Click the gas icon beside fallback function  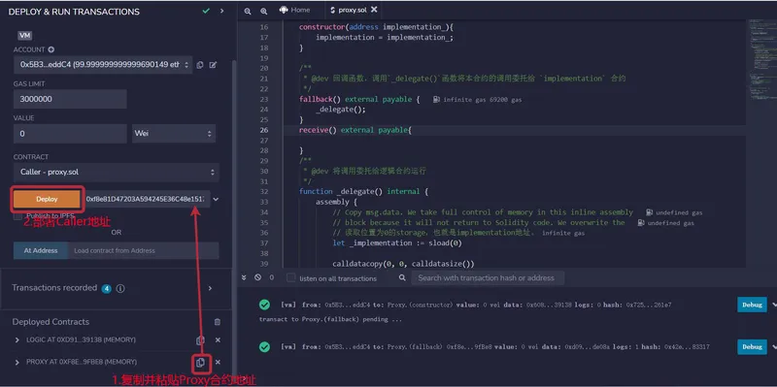(436, 100)
